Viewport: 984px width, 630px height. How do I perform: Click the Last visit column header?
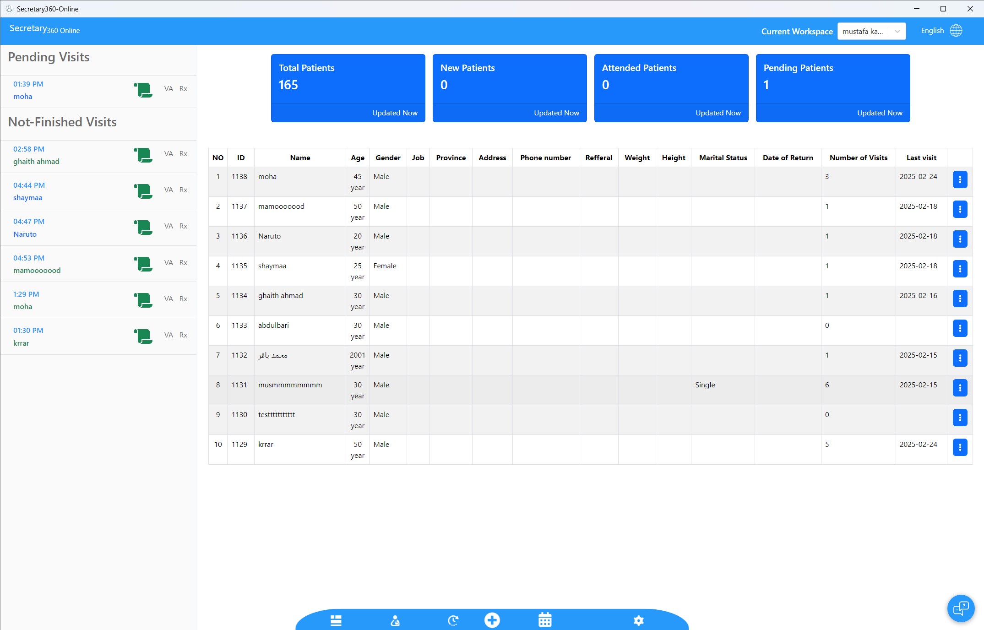click(921, 157)
